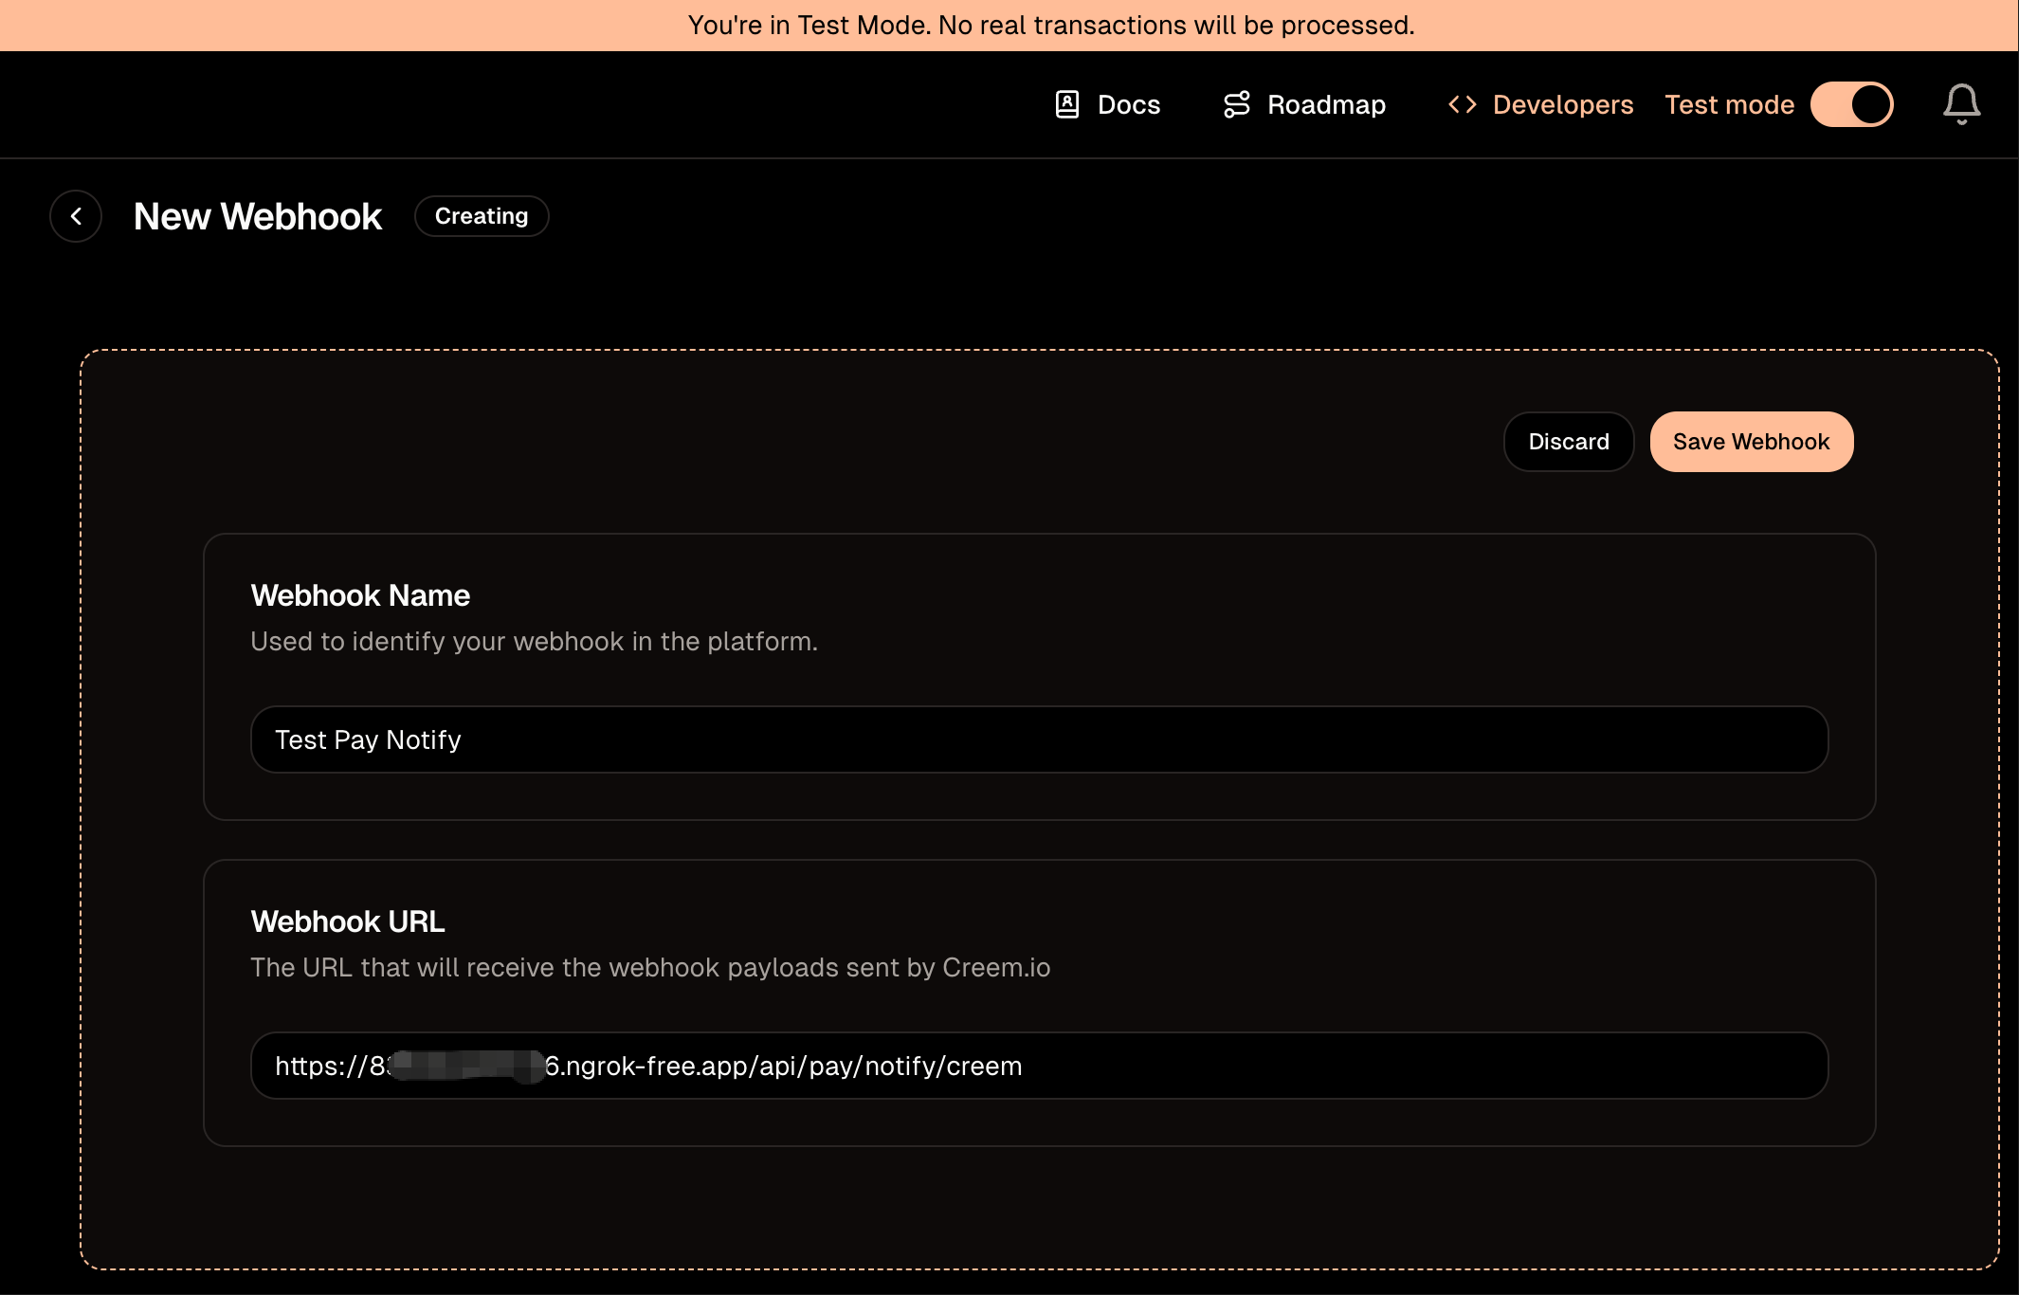Click the Creating status badge

(482, 216)
